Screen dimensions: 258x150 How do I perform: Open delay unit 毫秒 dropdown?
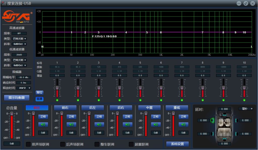pyautogui.click(x=246, y=109)
